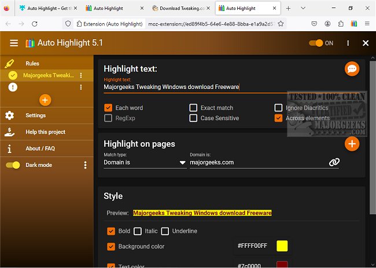The image size is (376, 268).
Task: Add a page with Highlight on pages plus
Action: coord(352,144)
